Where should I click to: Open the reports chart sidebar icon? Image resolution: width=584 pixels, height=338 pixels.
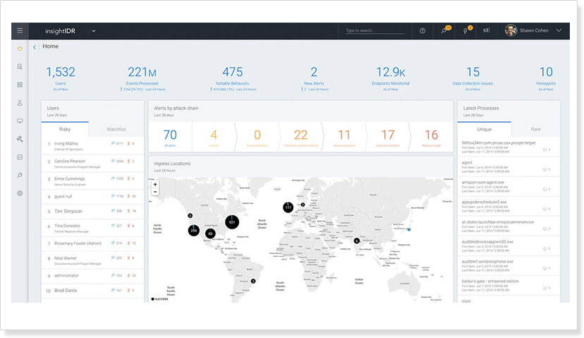coord(20,157)
